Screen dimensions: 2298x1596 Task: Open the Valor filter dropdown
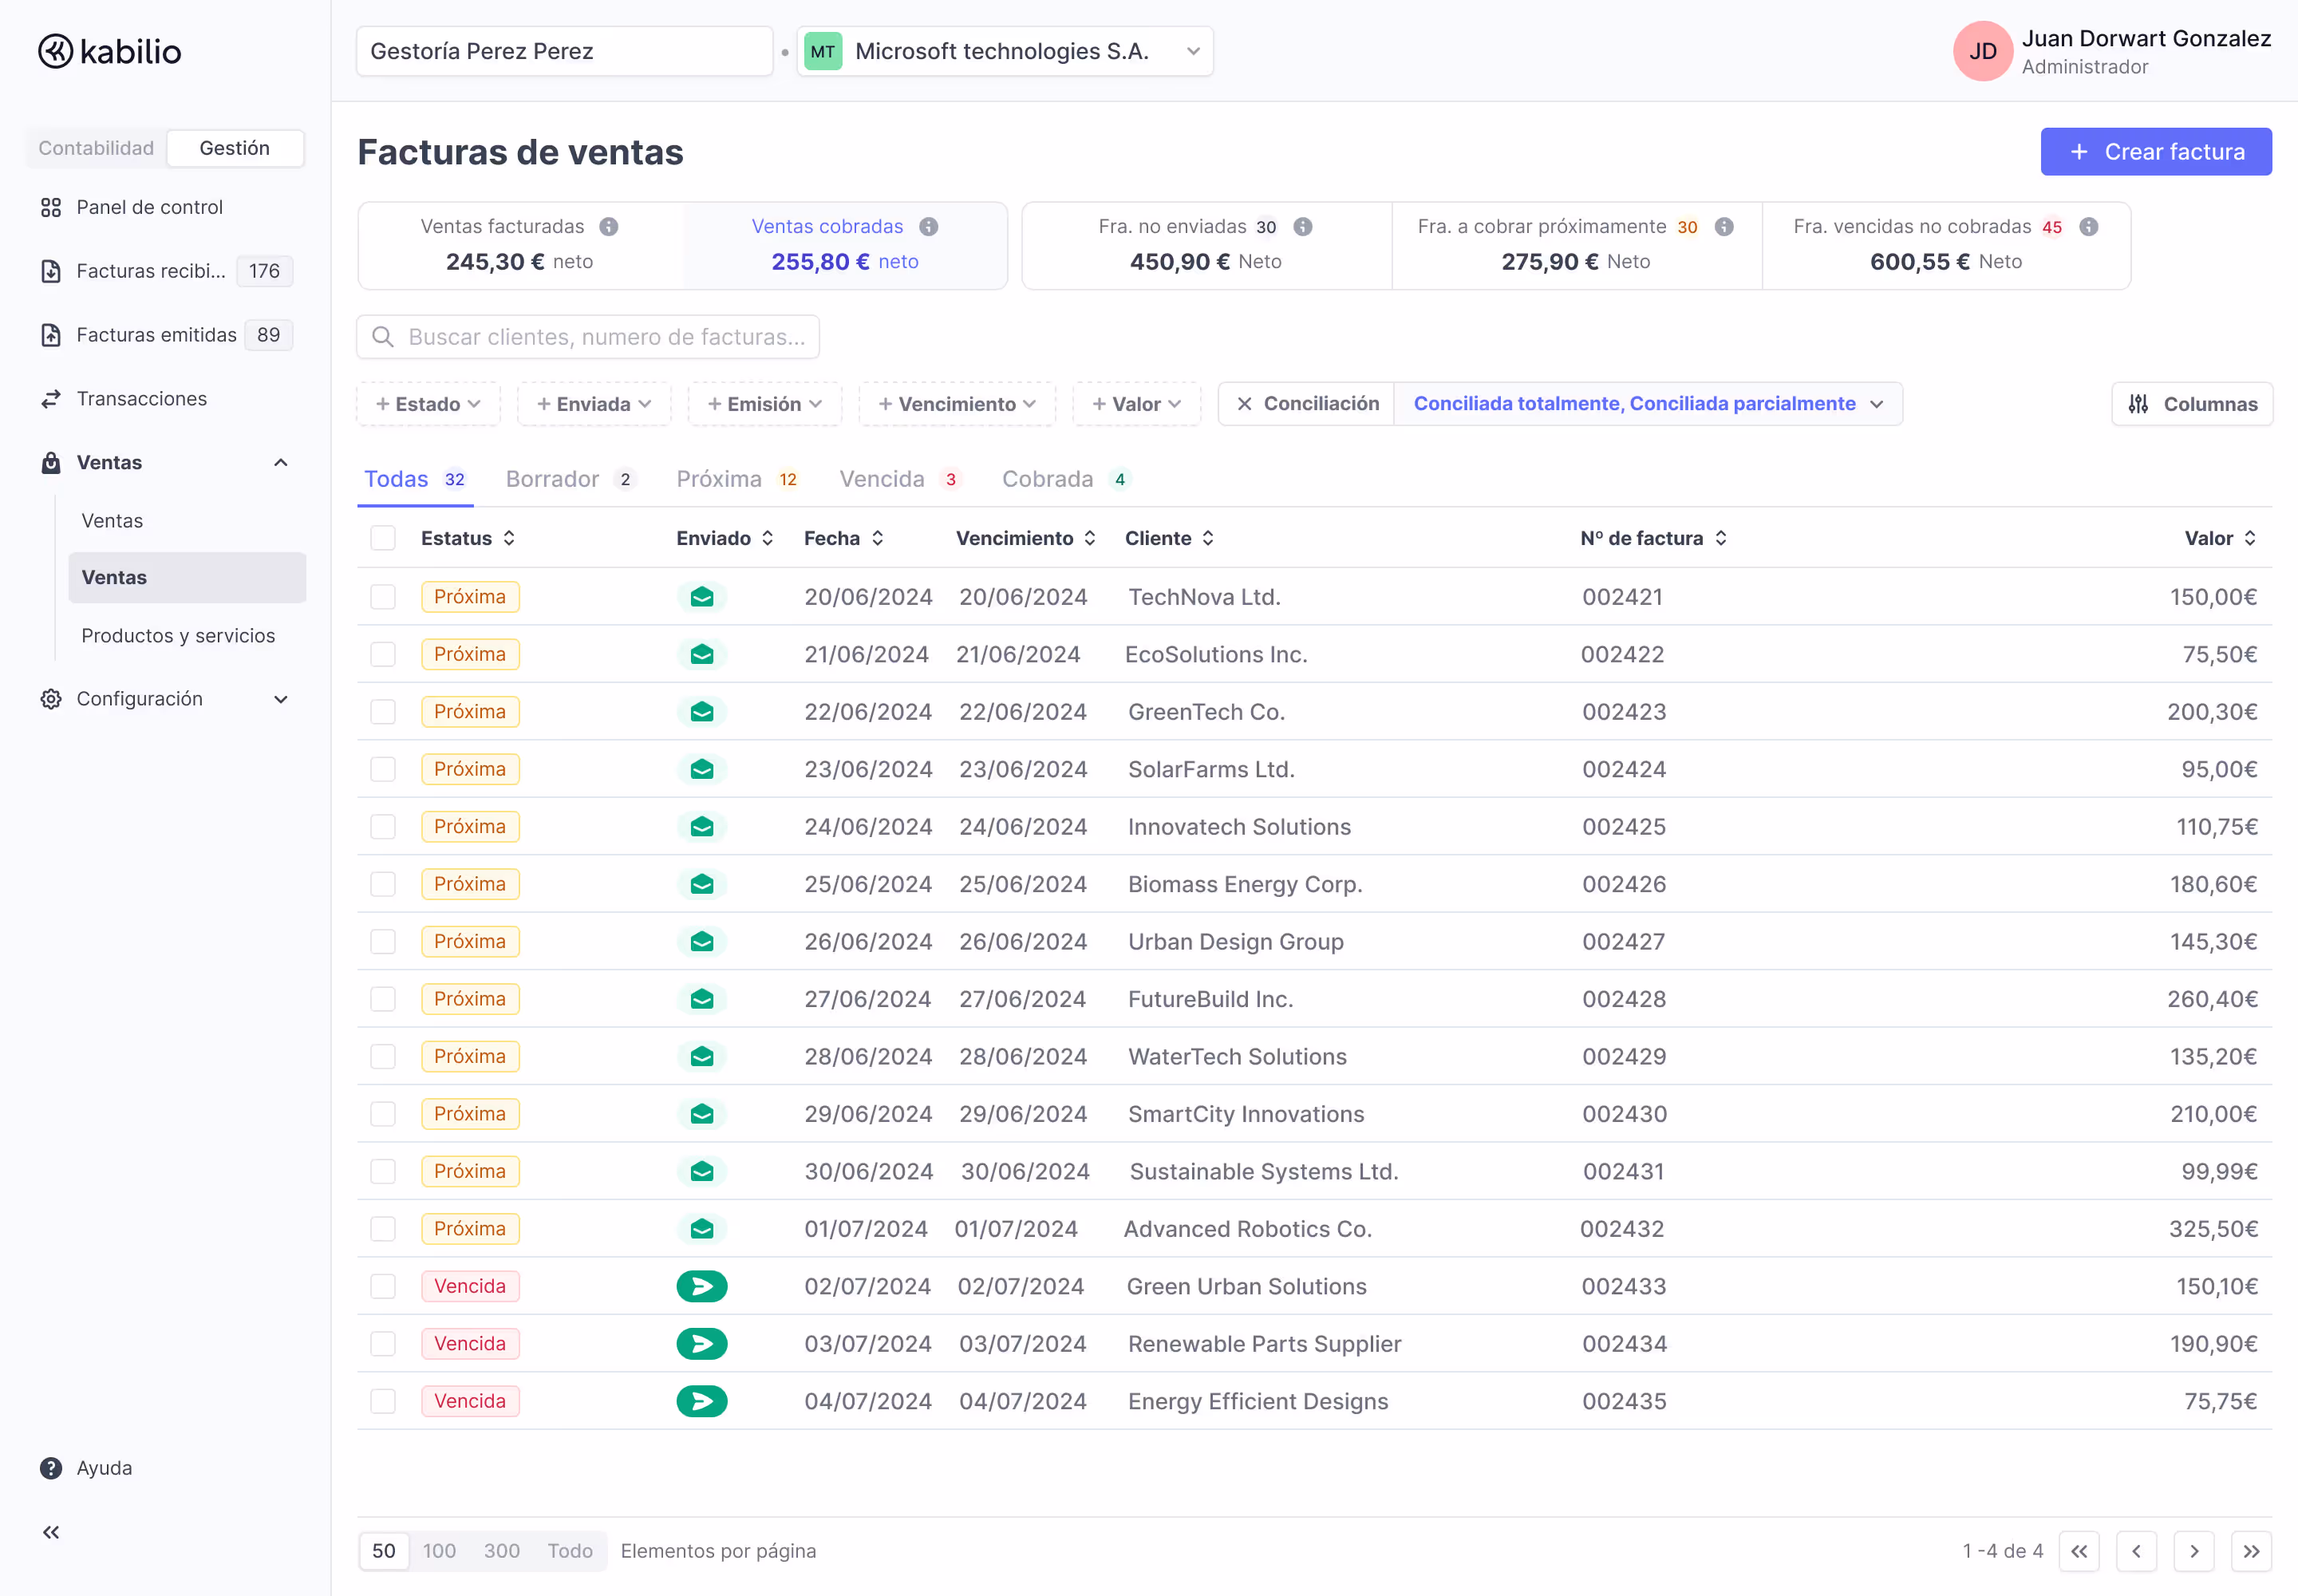point(1137,404)
